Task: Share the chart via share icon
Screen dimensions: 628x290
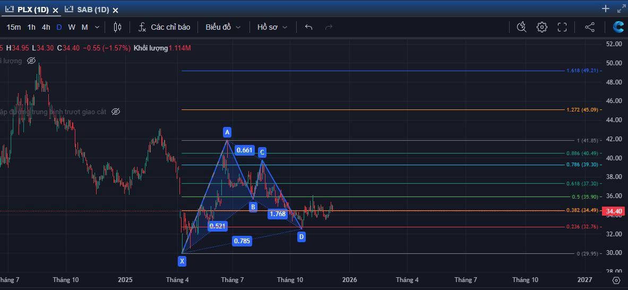Action: coord(590,27)
